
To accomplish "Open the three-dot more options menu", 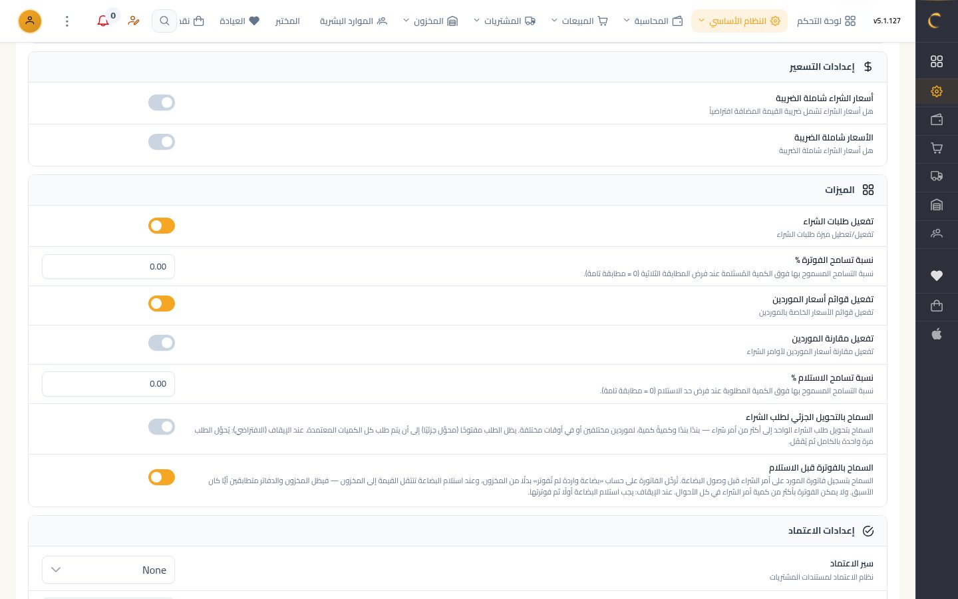I will (67, 21).
